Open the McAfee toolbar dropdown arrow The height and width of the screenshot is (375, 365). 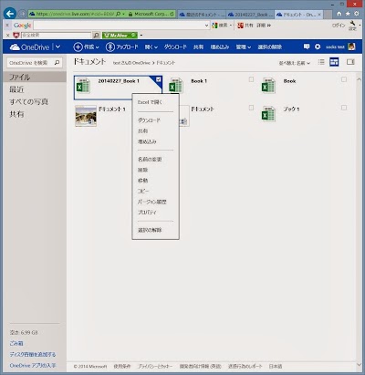pyautogui.click(x=141, y=36)
